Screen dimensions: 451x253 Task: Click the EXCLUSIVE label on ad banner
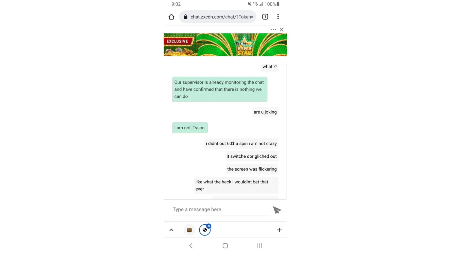[177, 41]
